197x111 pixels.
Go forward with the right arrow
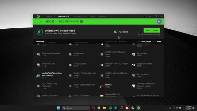[x=40, y=22]
